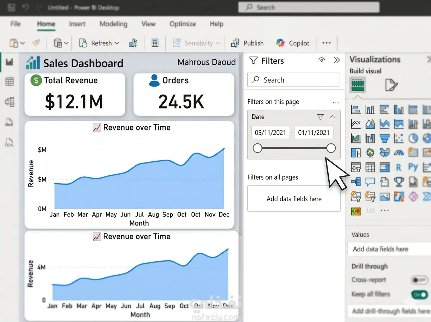
Task: Click the left handle of Date slider
Action: click(x=257, y=148)
